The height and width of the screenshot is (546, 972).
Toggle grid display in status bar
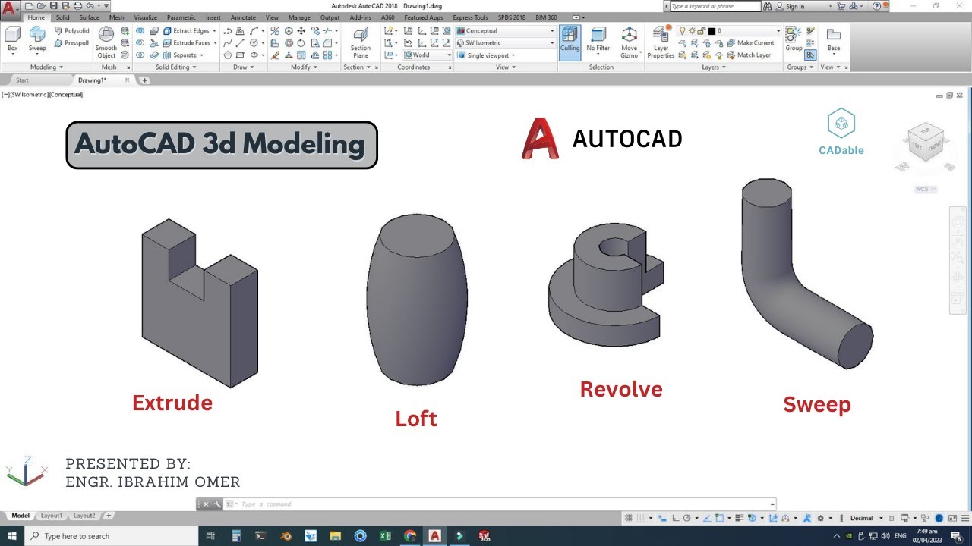(x=628, y=518)
